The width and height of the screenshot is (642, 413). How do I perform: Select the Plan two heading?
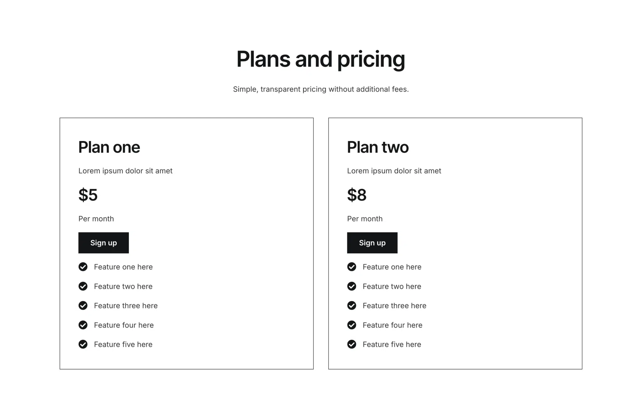click(377, 147)
